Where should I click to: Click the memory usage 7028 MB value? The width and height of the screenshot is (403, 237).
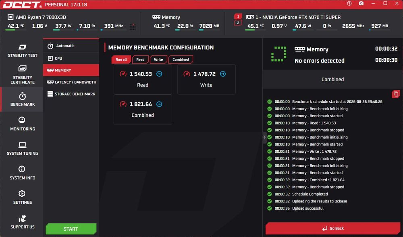[209, 26]
